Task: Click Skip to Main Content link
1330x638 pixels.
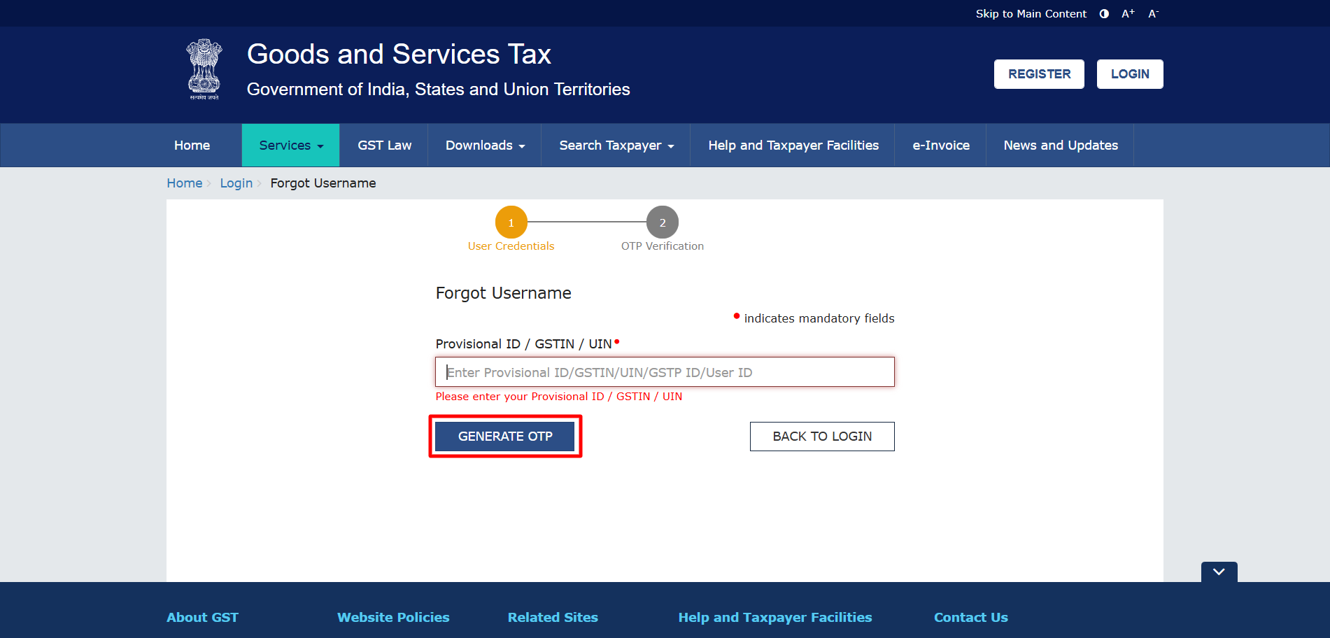Action: point(1031,14)
